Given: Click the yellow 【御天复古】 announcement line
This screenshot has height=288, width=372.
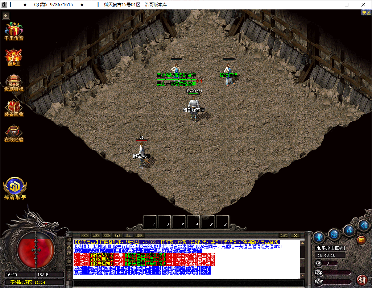Looking at the screenshot, I should click(x=177, y=242).
